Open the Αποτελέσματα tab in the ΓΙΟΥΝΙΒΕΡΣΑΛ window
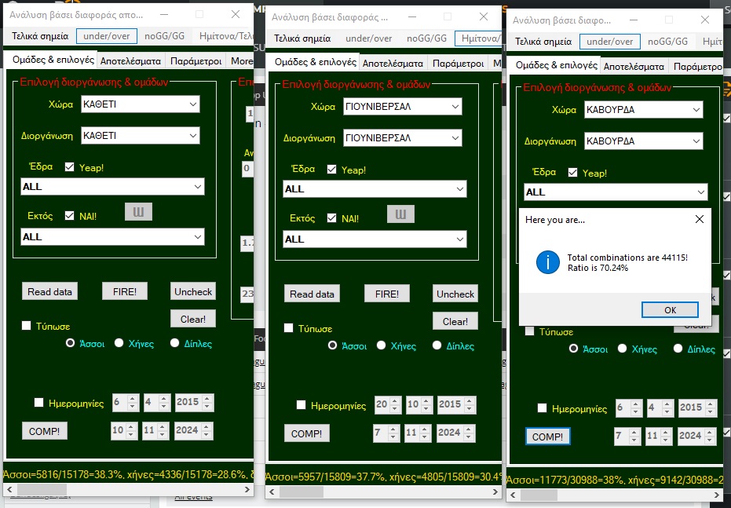 coord(393,64)
